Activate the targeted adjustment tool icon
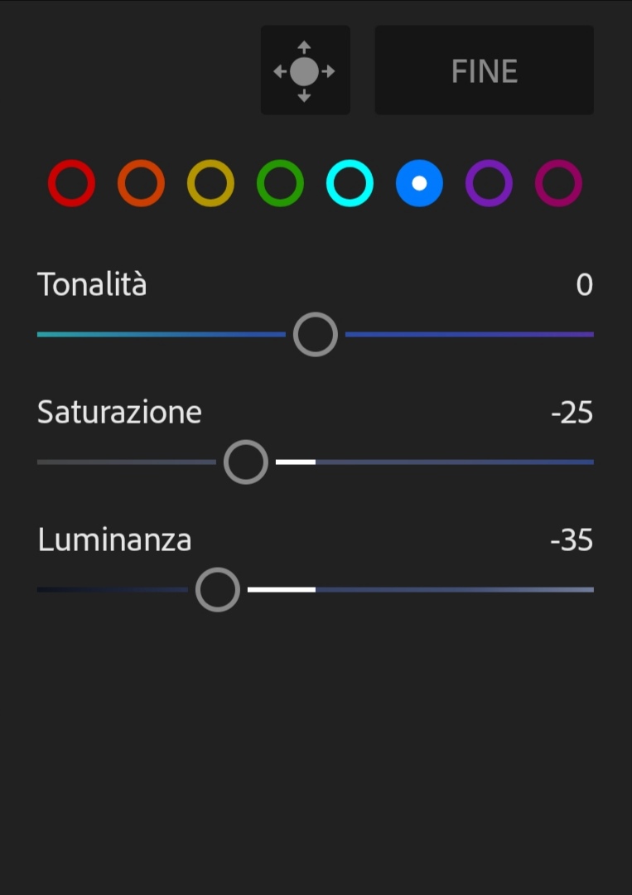Viewport: 632px width, 895px height. (305, 70)
